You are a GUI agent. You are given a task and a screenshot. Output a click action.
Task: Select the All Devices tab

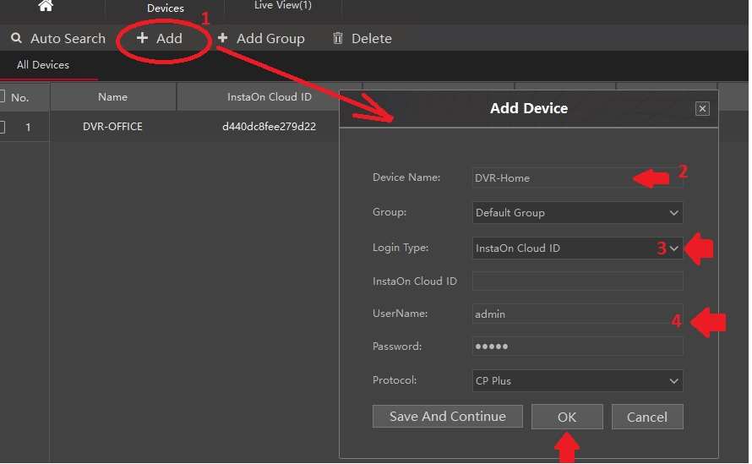click(43, 65)
